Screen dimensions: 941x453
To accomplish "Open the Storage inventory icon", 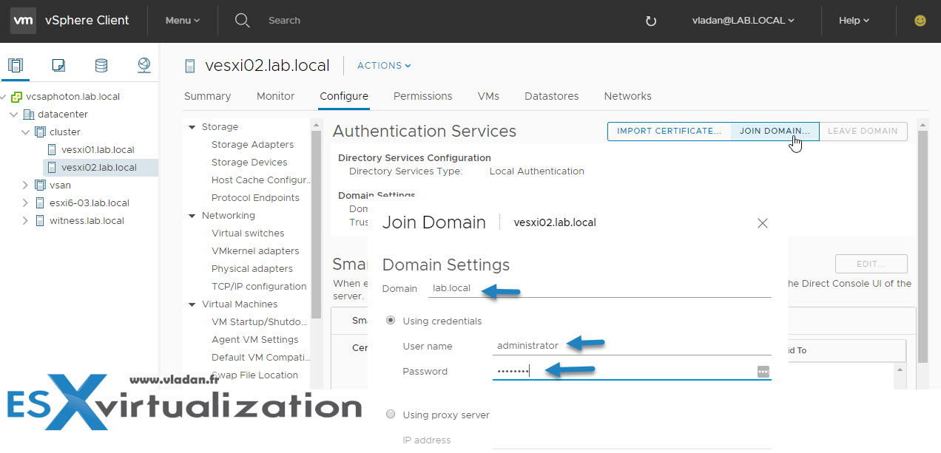I will [x=101, y=65].
